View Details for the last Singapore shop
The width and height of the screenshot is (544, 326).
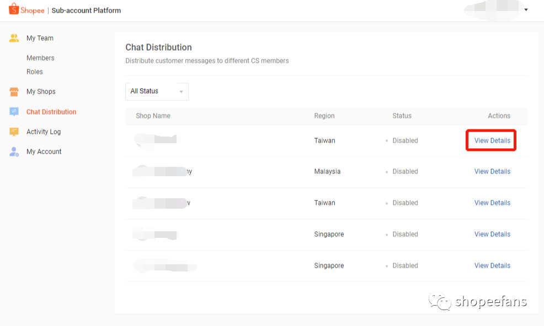coord(492,265)
